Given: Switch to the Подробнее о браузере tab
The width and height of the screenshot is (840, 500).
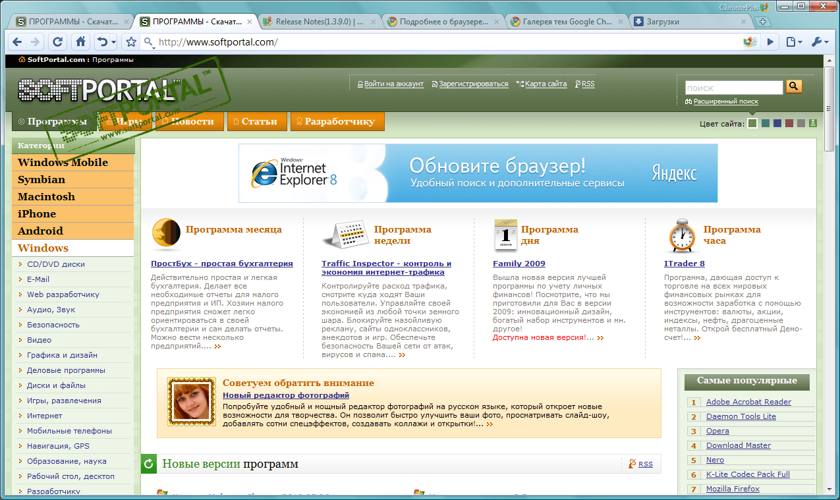Looking at the screenshot, I should click(443, 22).
